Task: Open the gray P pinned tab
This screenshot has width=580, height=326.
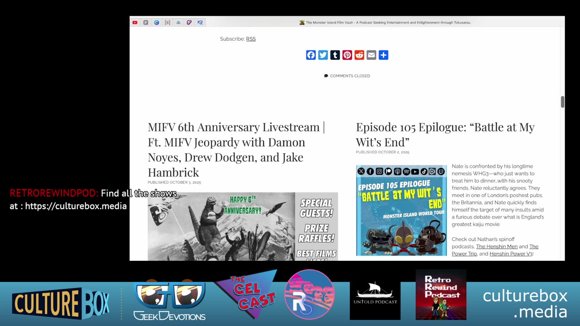Action: tap(145, 22)
